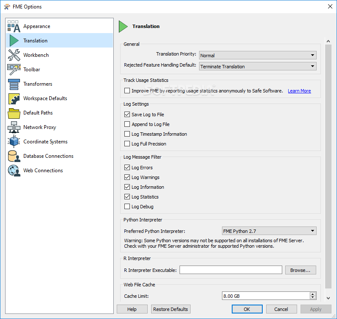337x319 pixels.
Task: Click scrollbar down arrow in settings pane
Action: (328, 298)
